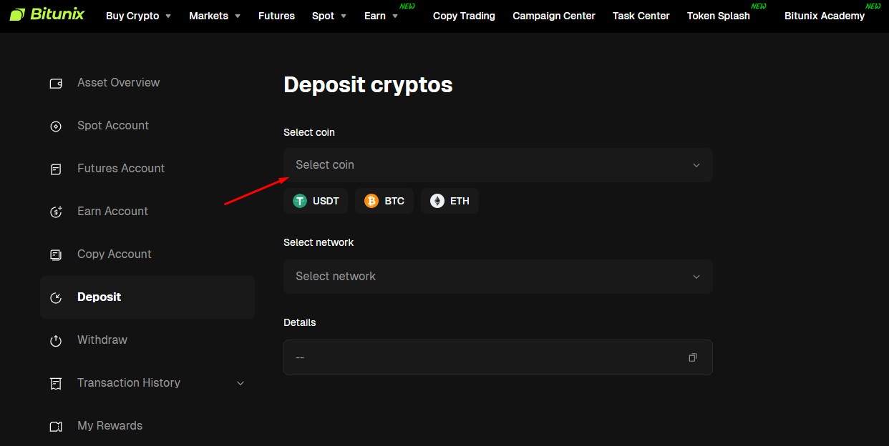Screen dimensions: 889x446
Task: Open the Select network dropdown
Action: (x=497, y=277)
